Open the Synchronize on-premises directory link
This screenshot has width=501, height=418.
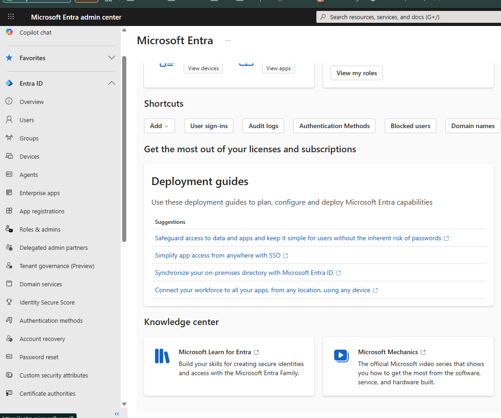click(248, 273)
